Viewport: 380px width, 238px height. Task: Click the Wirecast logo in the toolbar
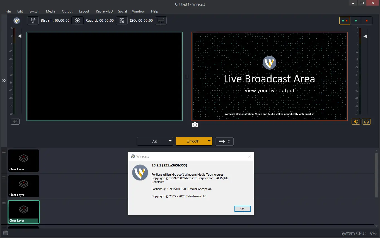(17, 21)
